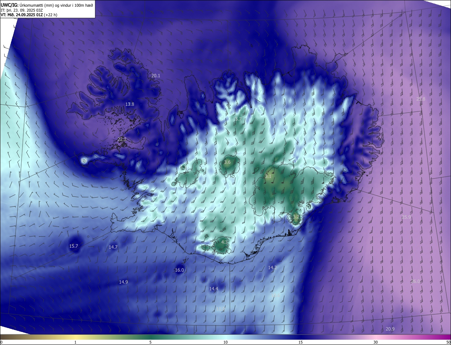
Task: Click the 5.7 value label in north Iceland
Action: click(239, 119)
